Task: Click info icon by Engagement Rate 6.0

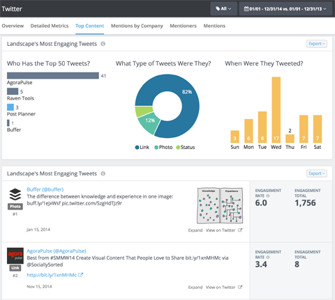Action: tap(268, 196)
